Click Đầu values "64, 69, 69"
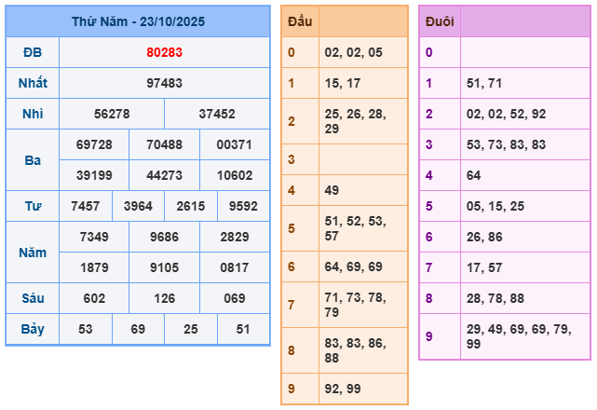 click(x=353, y=266)
